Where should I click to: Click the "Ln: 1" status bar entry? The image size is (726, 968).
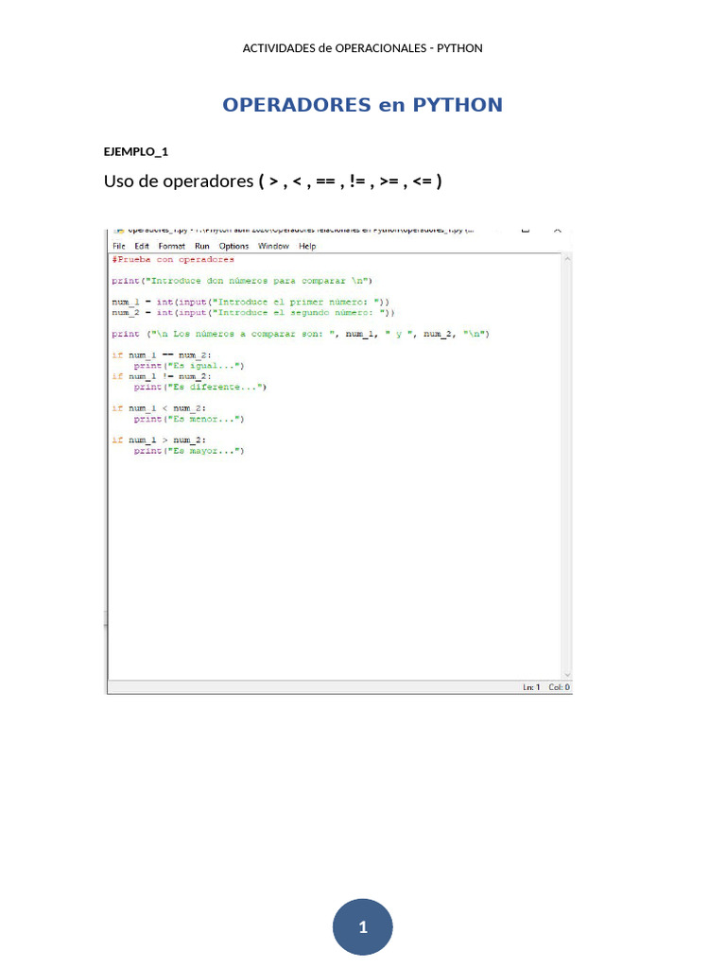coord(531,687)
